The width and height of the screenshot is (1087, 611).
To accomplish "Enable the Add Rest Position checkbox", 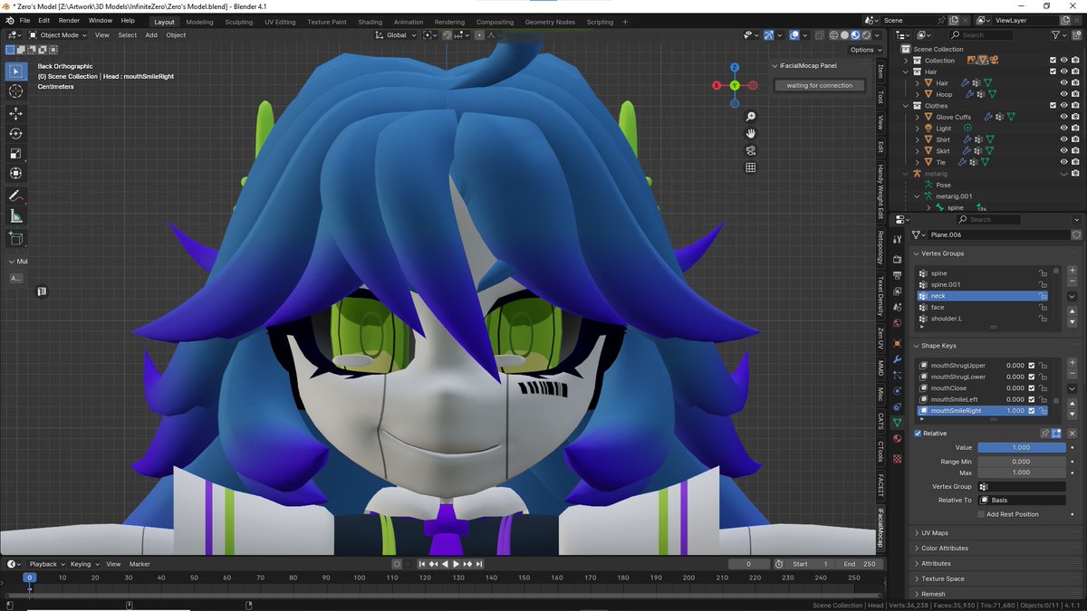I will (x=981, y=514).
